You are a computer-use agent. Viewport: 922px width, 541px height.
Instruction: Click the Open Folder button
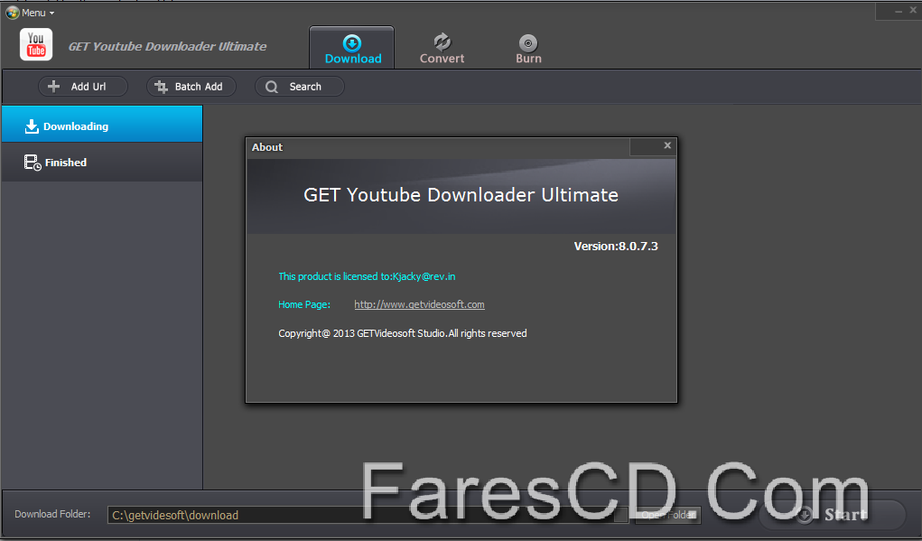tap(668, 515)
